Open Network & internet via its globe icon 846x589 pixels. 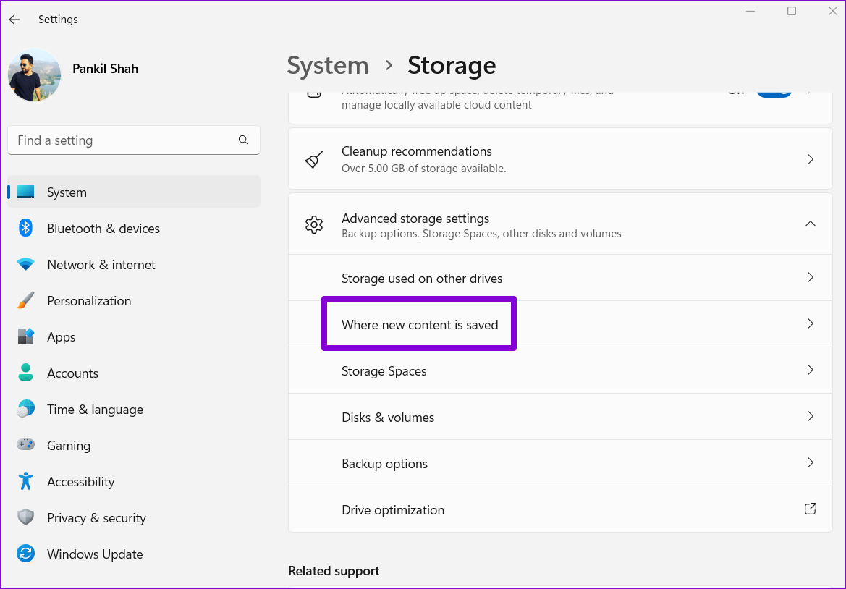(26, 264)
